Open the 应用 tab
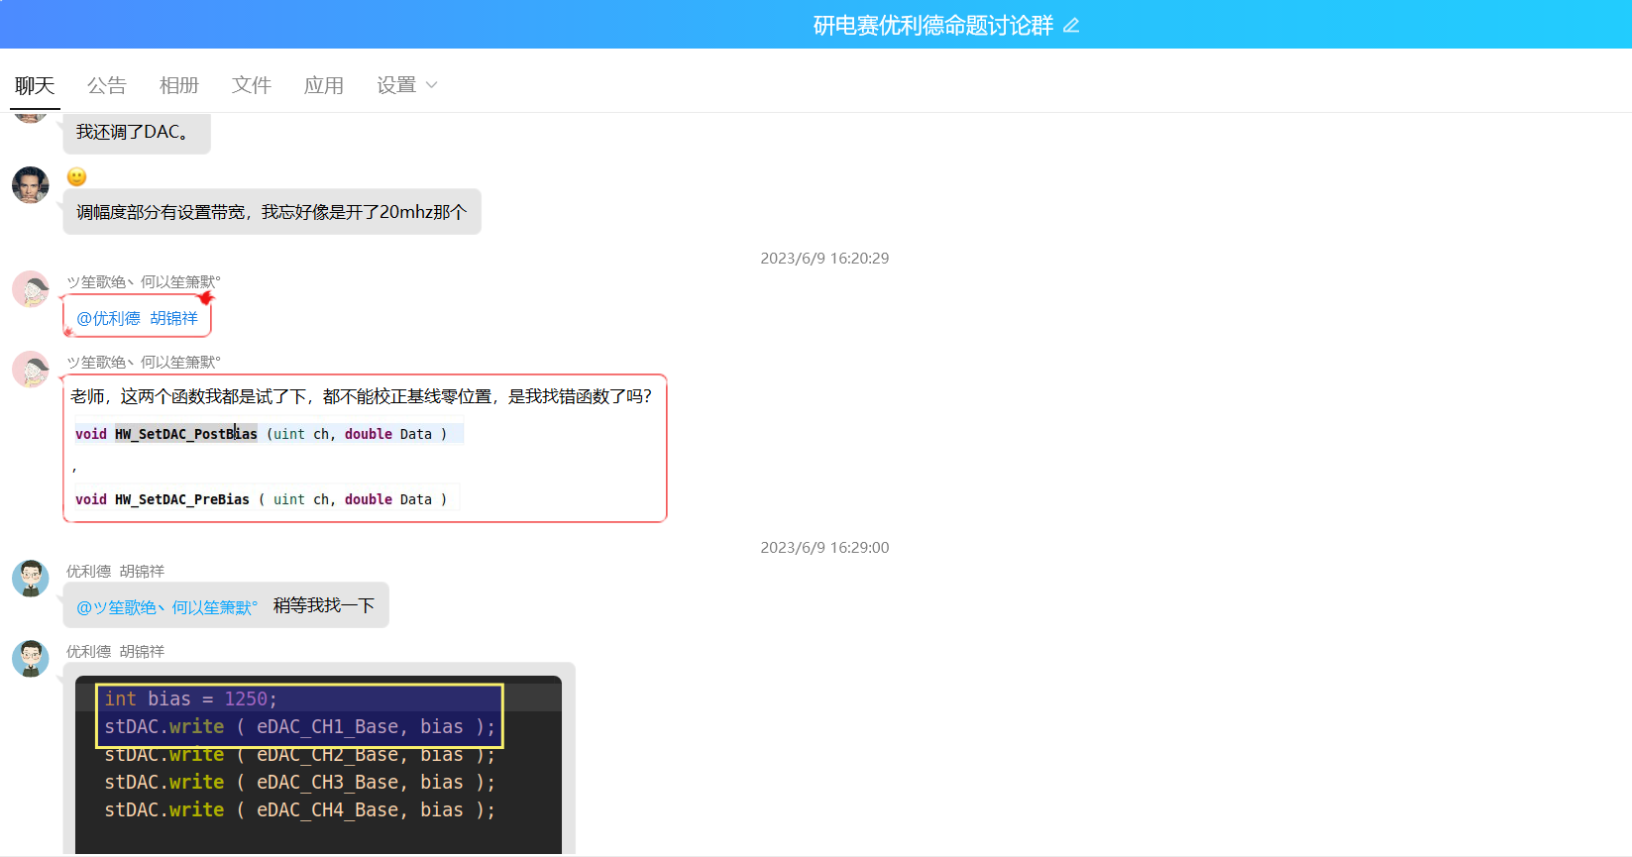 [324, 86]
